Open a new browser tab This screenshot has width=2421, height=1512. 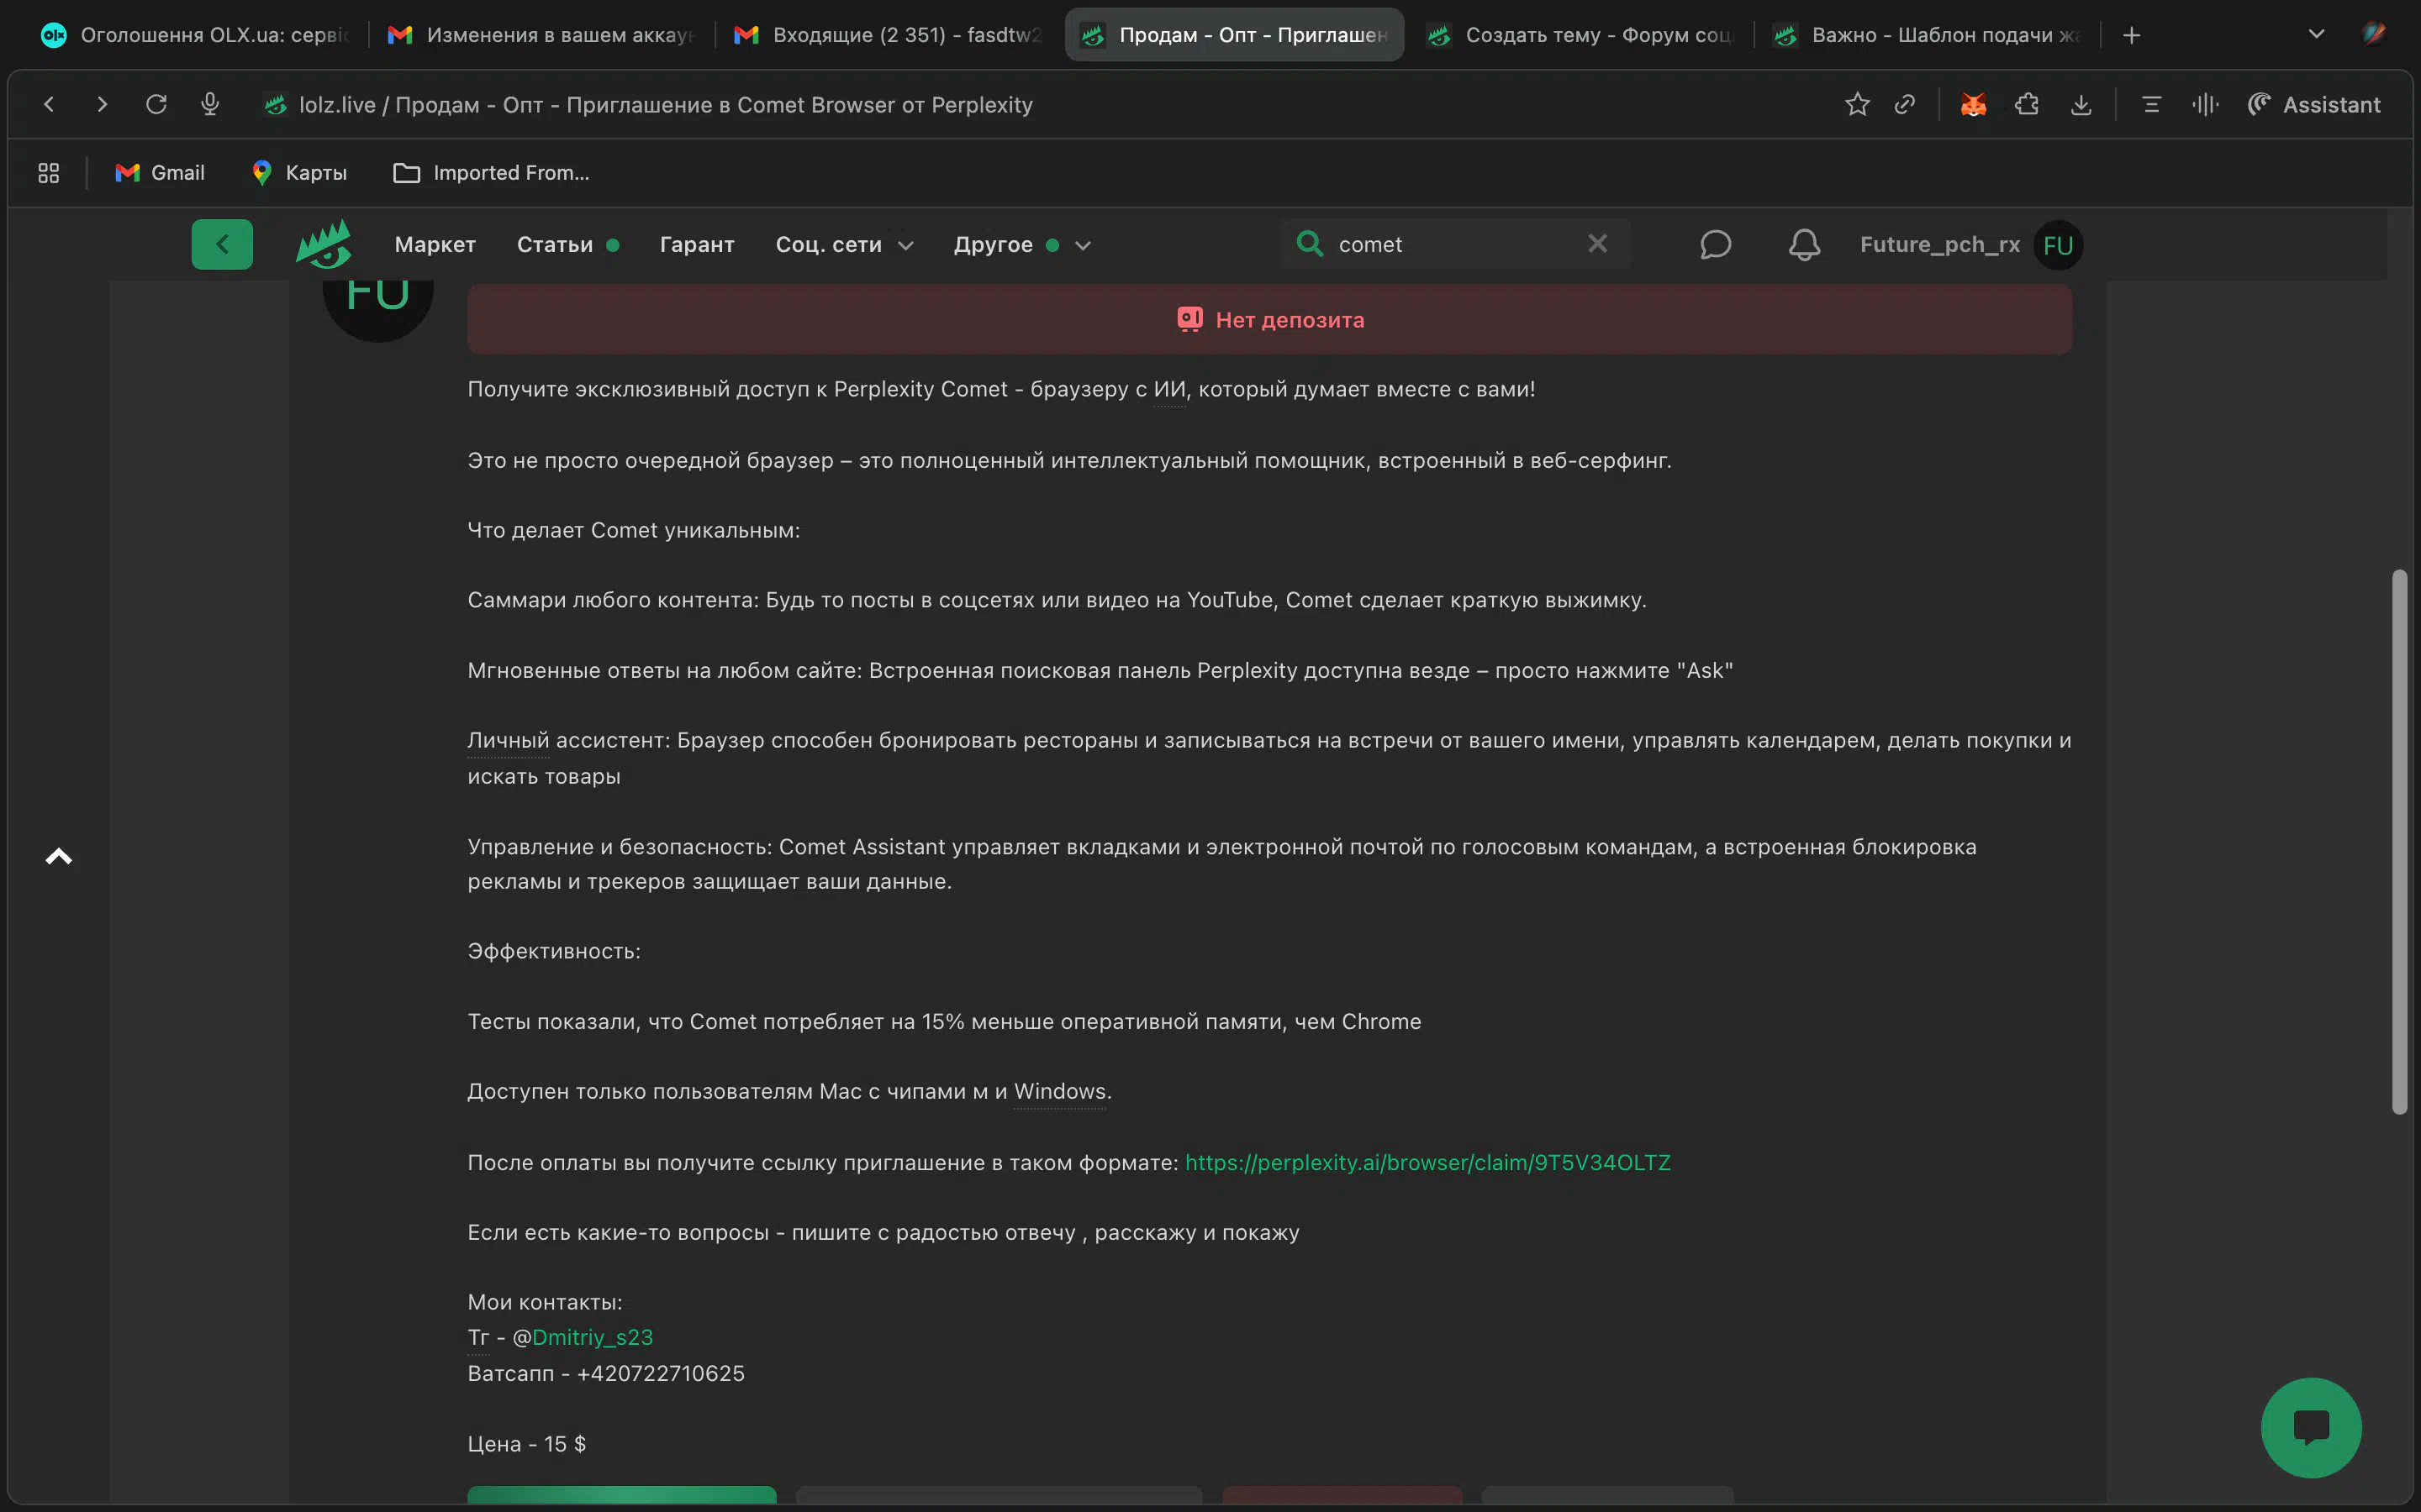tap(2132, 35)
